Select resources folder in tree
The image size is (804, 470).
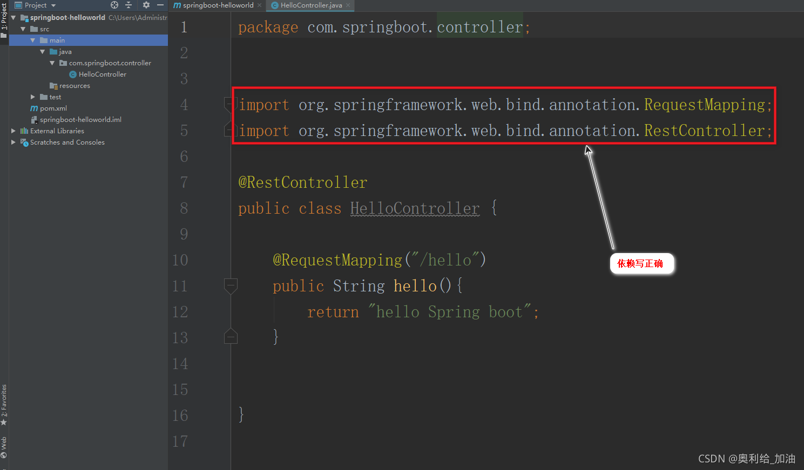[x=75, y=86]
